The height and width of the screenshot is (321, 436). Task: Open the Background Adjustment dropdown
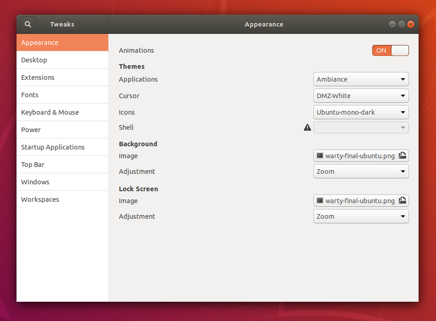point(361,172)
